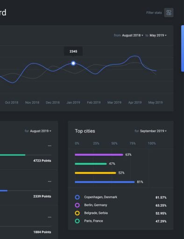Click the 50% scale label in Top cities
Image resolution: width=184 pixels, height=239 pixels.
(x=114, y=143)
